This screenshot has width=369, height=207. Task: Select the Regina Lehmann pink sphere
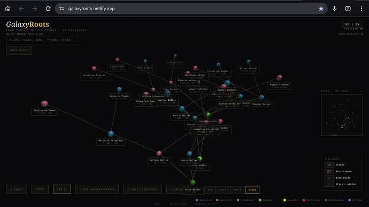(279, 78)
